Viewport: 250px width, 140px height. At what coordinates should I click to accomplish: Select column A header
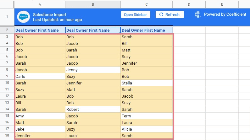click(x=40, y=4)
